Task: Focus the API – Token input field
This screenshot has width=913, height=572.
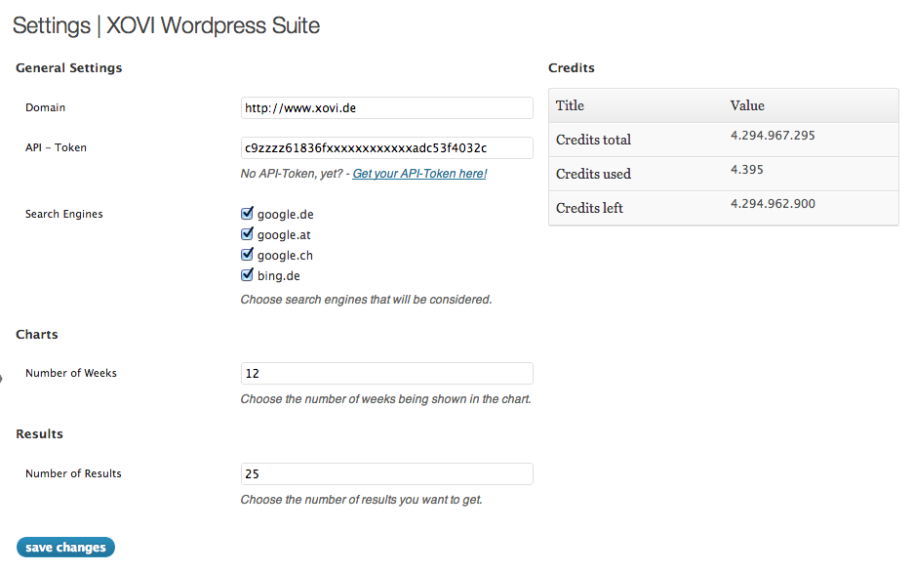Action: click(x=386, y=148)
